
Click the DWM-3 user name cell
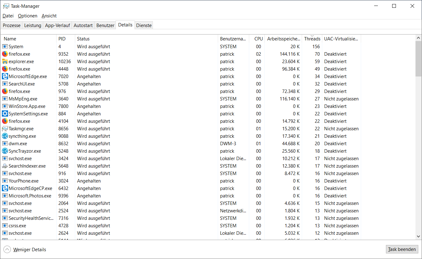228,143
